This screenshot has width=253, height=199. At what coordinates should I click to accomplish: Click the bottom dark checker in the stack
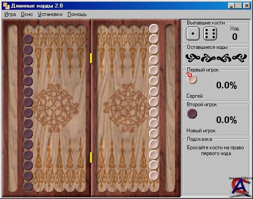(x=28, y=187)
